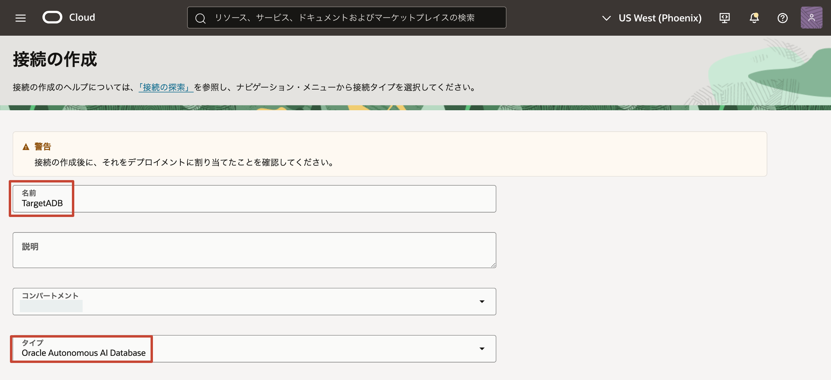Click the search magnifier icon

tap(200, 18)
